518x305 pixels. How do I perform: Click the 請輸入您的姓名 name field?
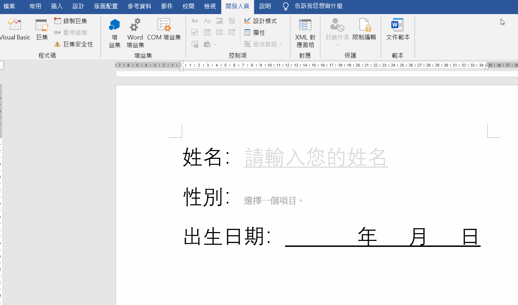(315, 157)
